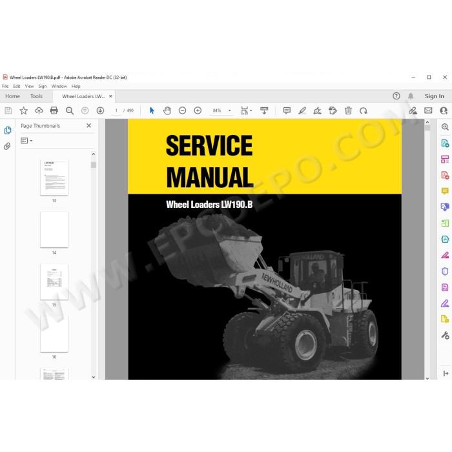The image size is (452, 452).
Task: Send file by email envelope icon
Action: coord(428,110)
